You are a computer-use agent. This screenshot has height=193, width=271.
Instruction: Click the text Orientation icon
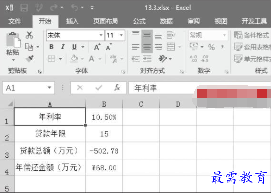pyautogui.click(x=162, y=59)
